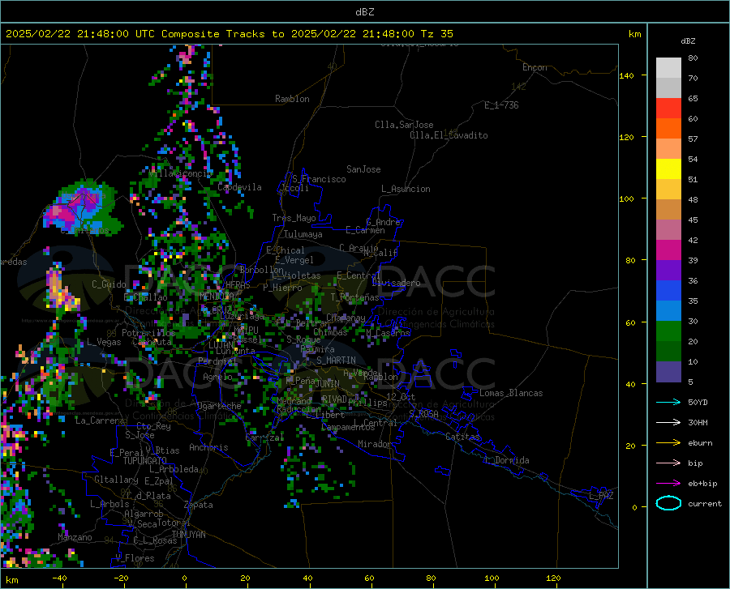Click the SanJose map label

coord(363,169)
